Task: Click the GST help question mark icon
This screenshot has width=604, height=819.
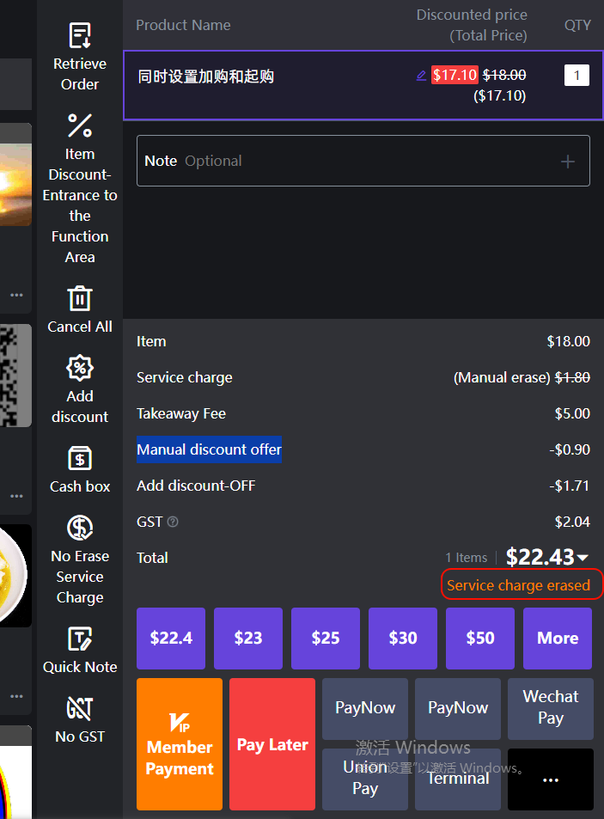Action: (x=174, y=522)
